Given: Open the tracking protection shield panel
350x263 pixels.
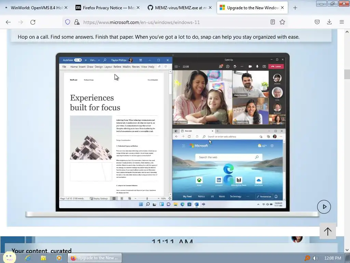Looking at the screenshot, I should click(68, 22).
